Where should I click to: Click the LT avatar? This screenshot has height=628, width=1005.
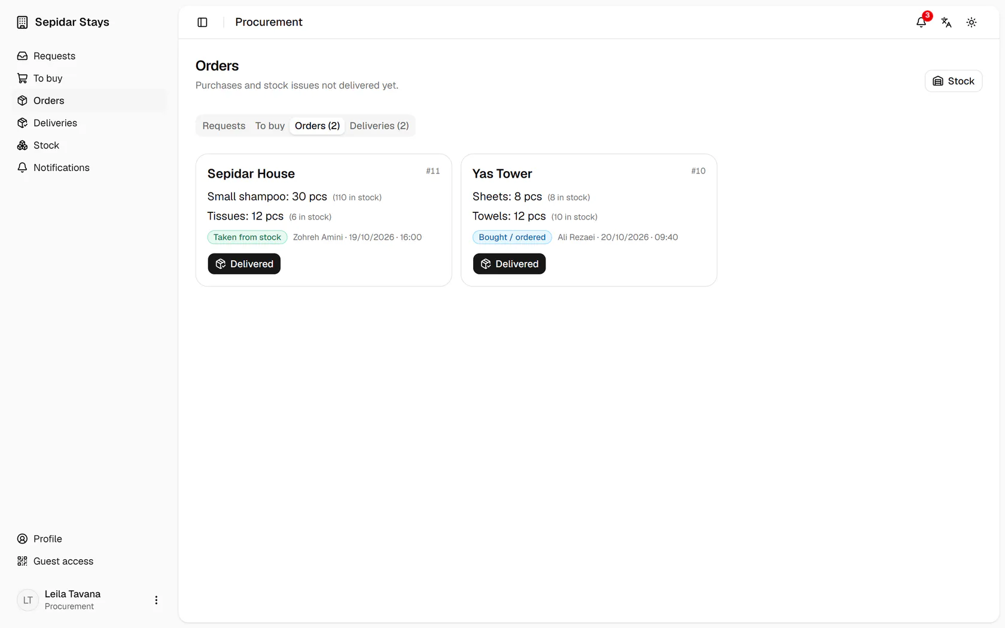point(28,600)
